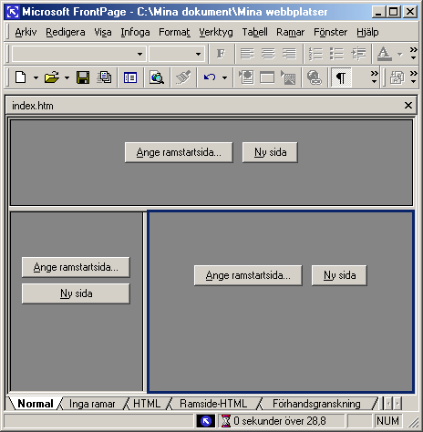Open the Infoga menu
Viewport: 423px width, 432px height.
pos(135,32)
